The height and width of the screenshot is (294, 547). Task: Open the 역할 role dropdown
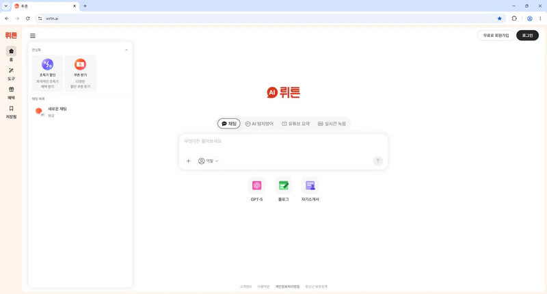click(209, 161)
